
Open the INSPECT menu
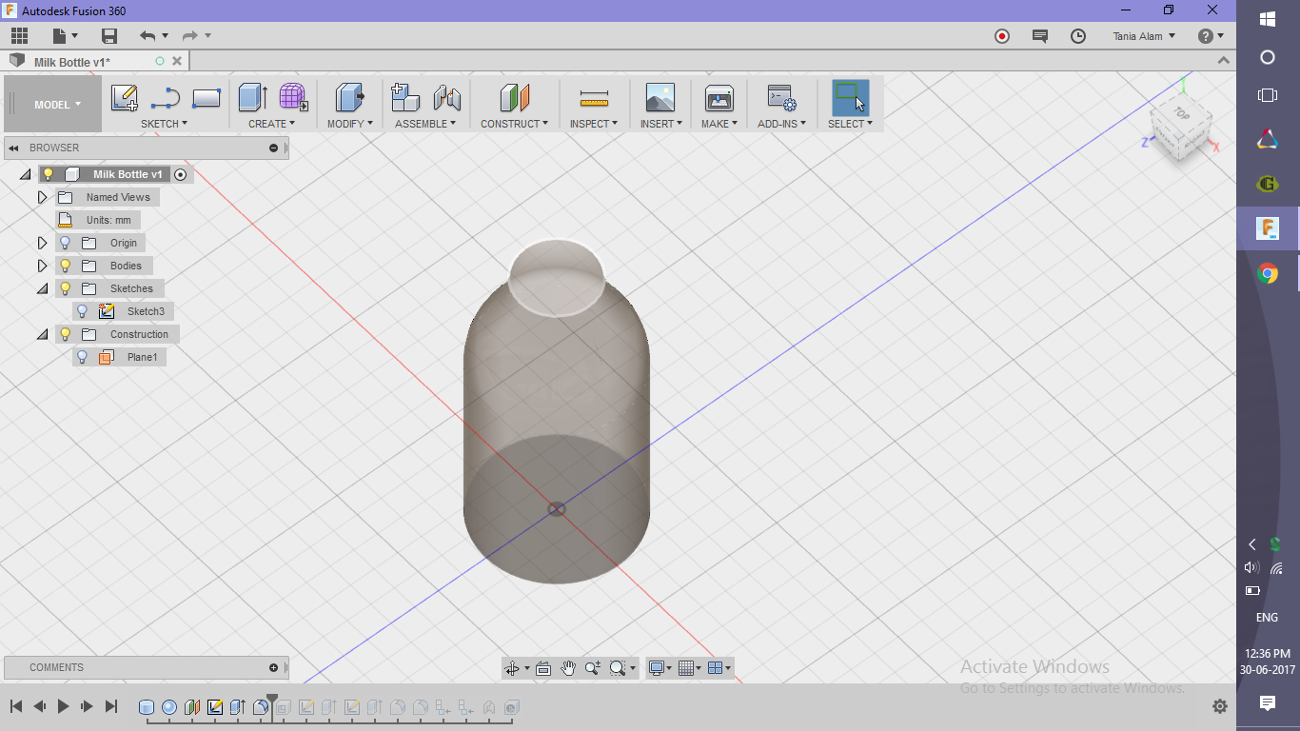point(594,124)
